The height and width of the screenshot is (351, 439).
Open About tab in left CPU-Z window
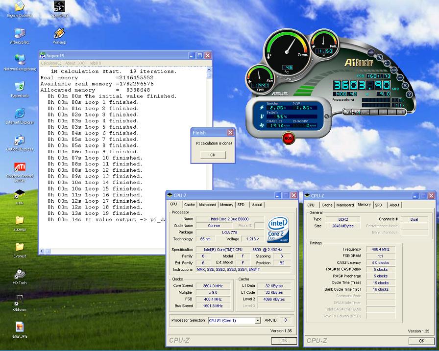click(257, 205)
